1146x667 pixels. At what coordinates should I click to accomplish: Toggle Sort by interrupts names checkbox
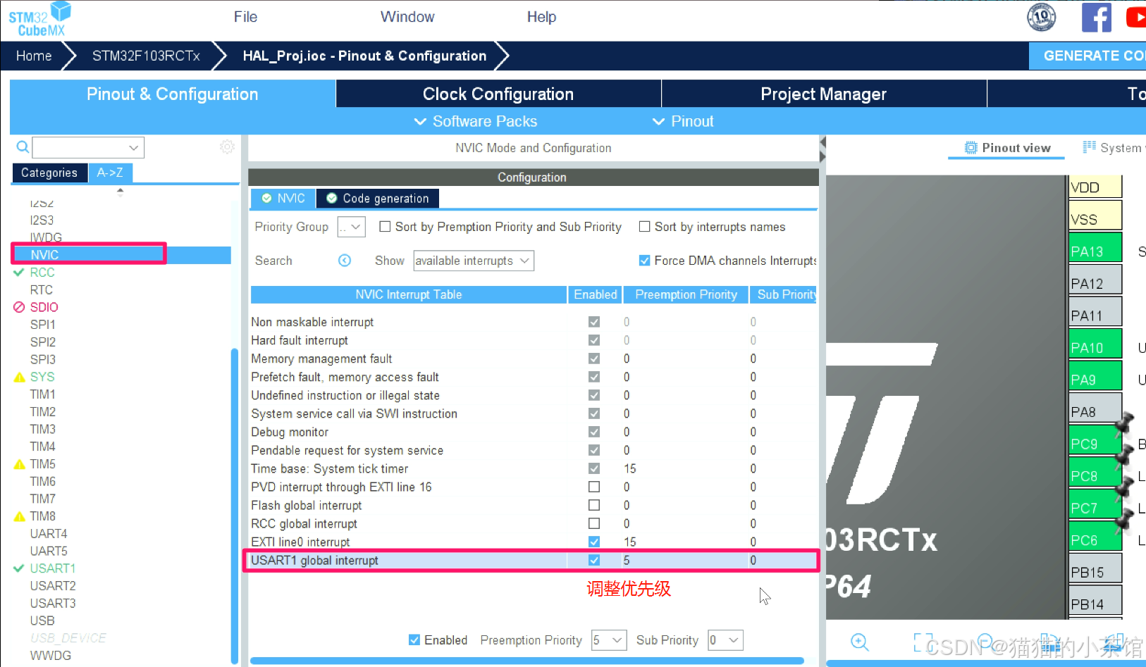click(644, 227)
